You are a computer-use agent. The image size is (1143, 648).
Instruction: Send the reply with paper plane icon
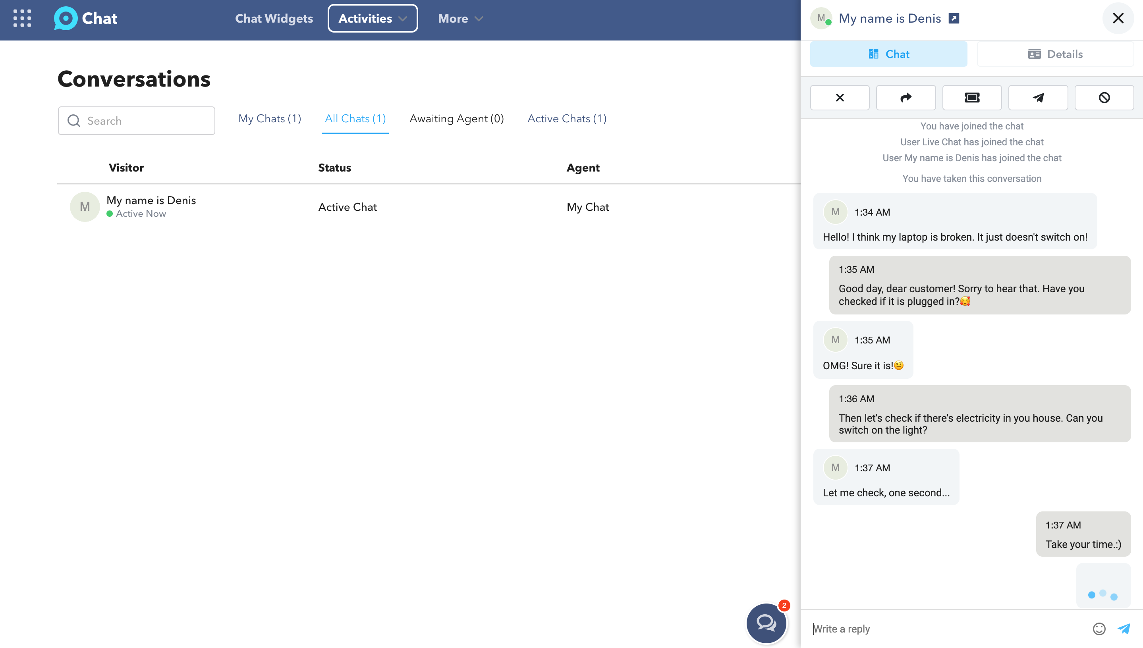pos(1124,629)
